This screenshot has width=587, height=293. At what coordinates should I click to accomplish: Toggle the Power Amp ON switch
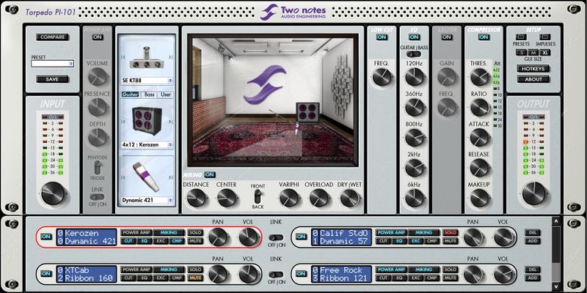98,37
